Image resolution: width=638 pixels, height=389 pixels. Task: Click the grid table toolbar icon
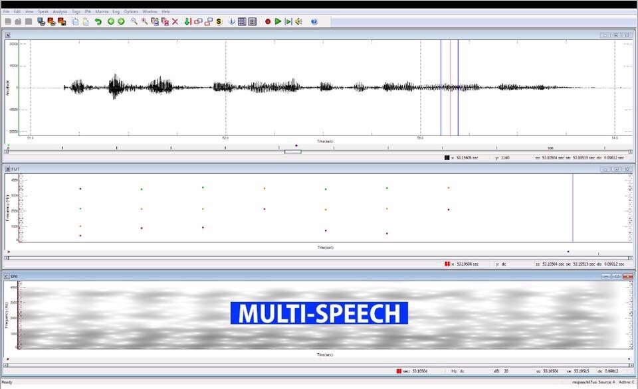[x=242, y=21]
